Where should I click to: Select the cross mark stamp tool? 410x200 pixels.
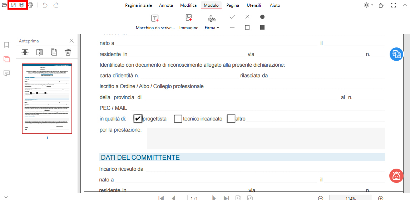[x=247, y=17]
